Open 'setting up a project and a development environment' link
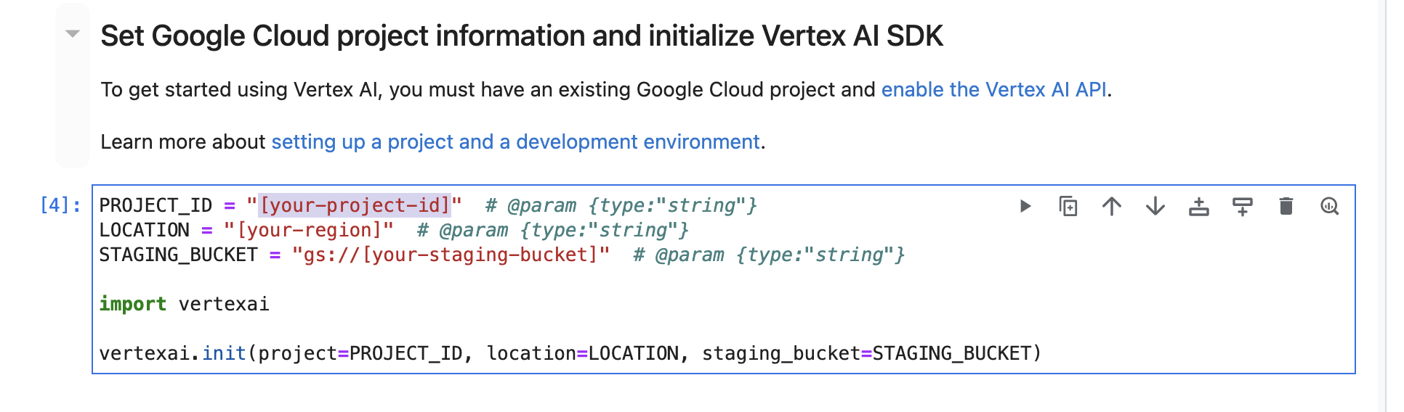 pos(515,141)
